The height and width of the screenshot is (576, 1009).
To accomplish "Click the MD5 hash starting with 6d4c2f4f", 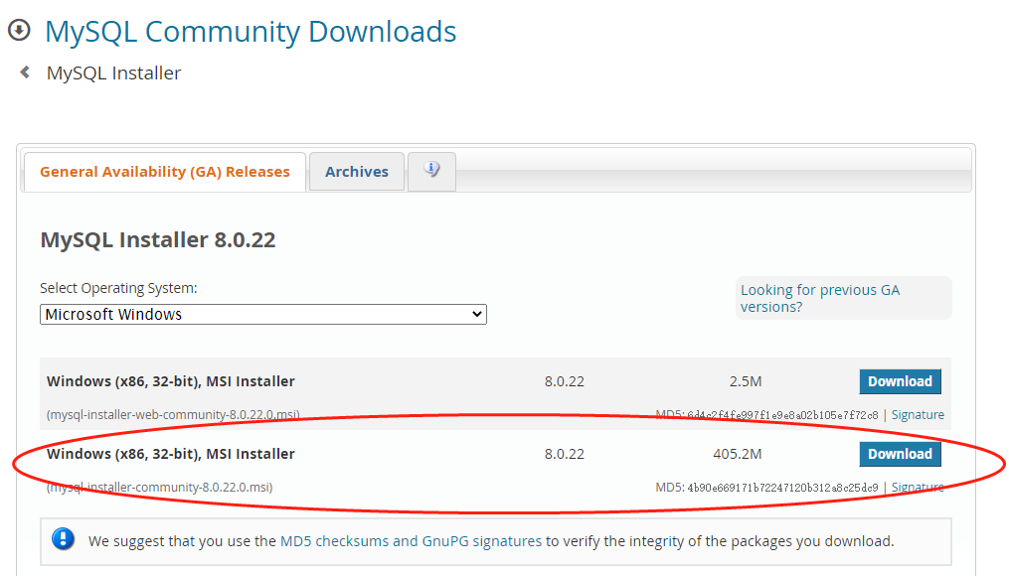I will point(782,415).
